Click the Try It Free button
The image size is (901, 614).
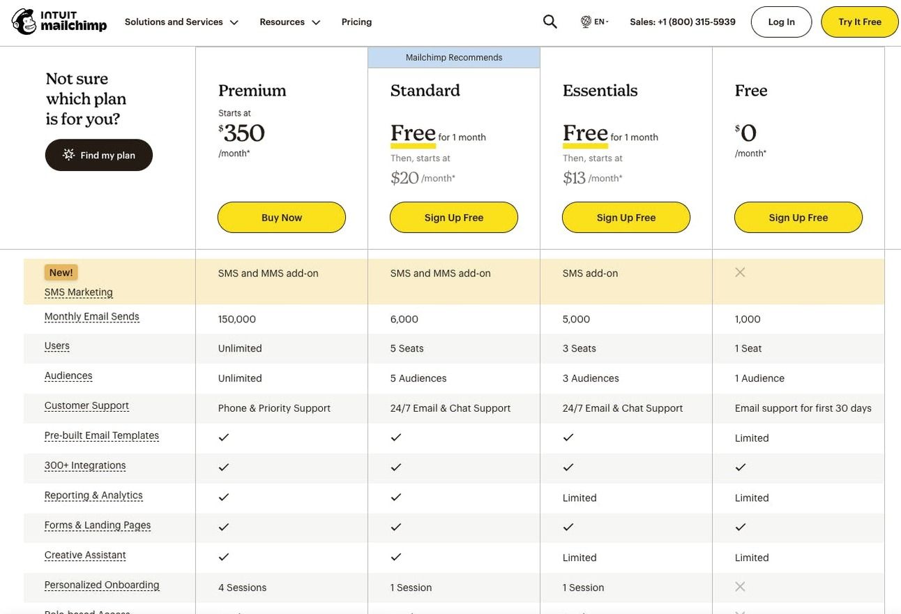pyautogui.click(x=859, y=22)
